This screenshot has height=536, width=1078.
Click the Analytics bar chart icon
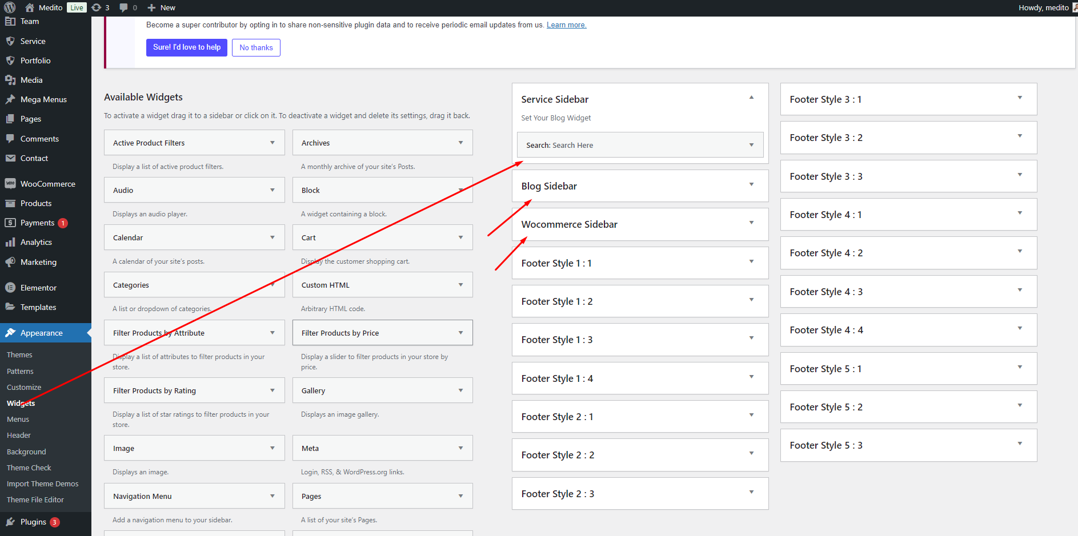(10, 242)
